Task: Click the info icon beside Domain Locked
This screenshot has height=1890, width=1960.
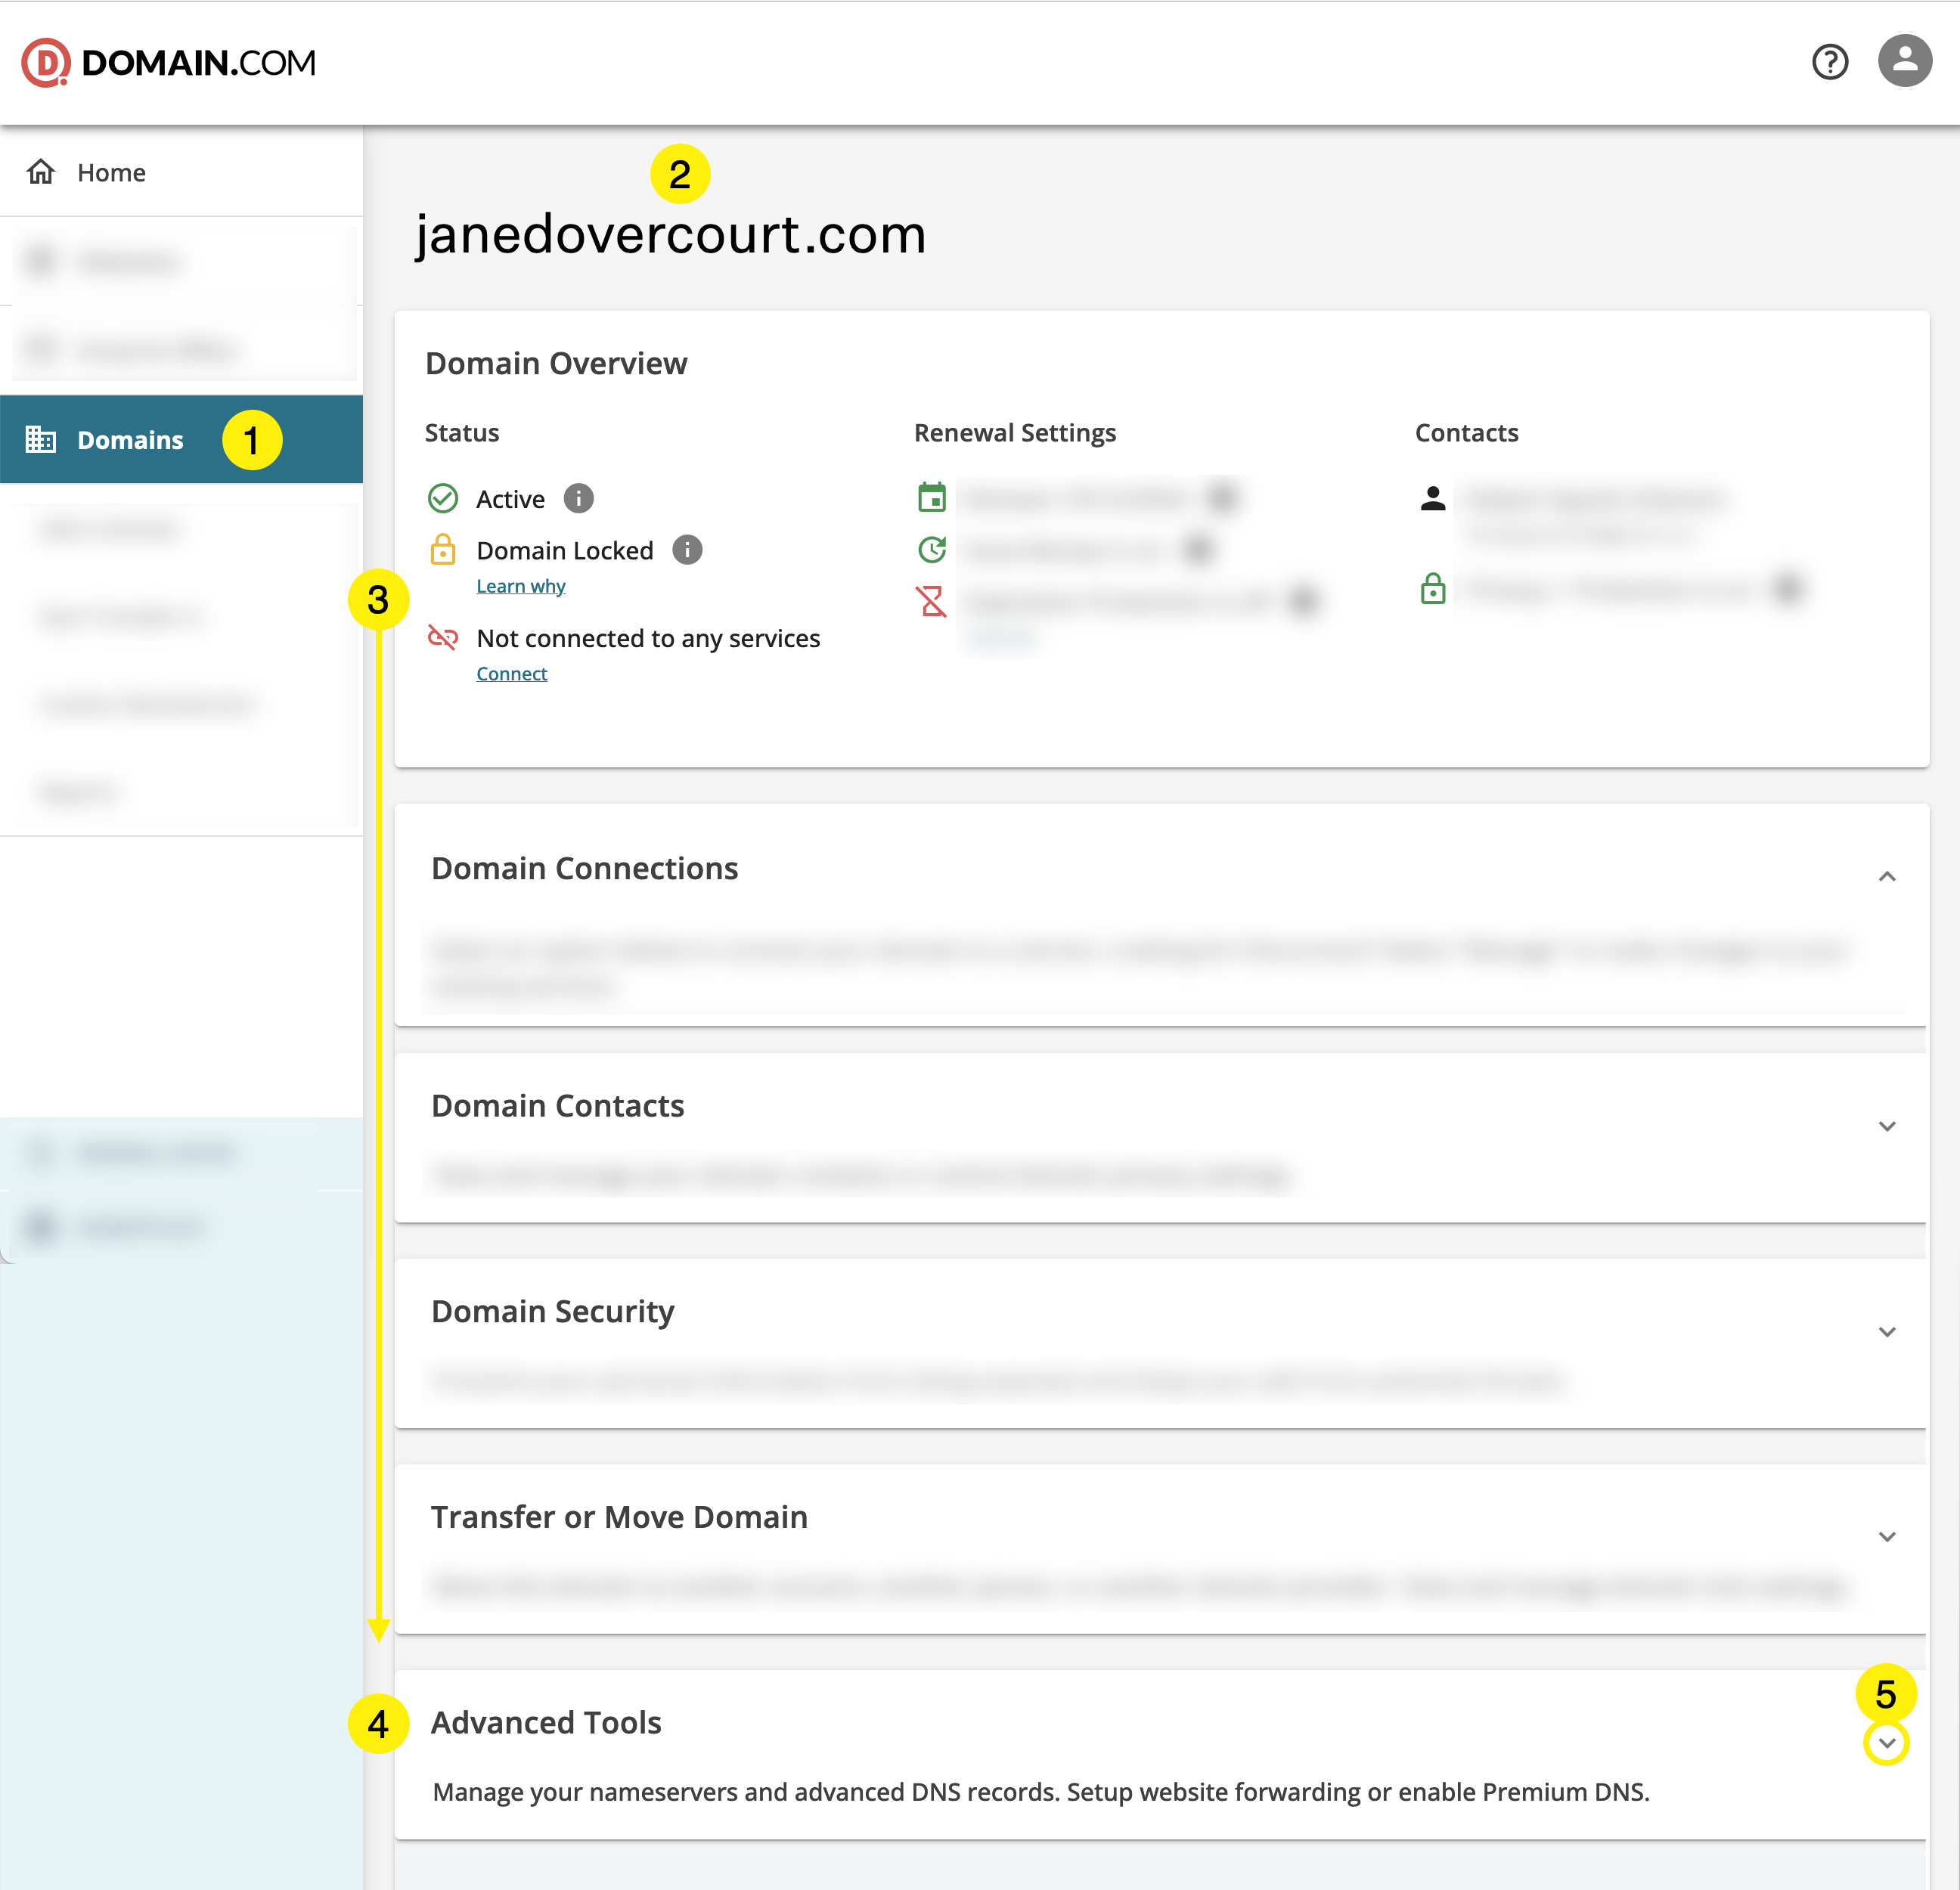Action: coord(687,549)
